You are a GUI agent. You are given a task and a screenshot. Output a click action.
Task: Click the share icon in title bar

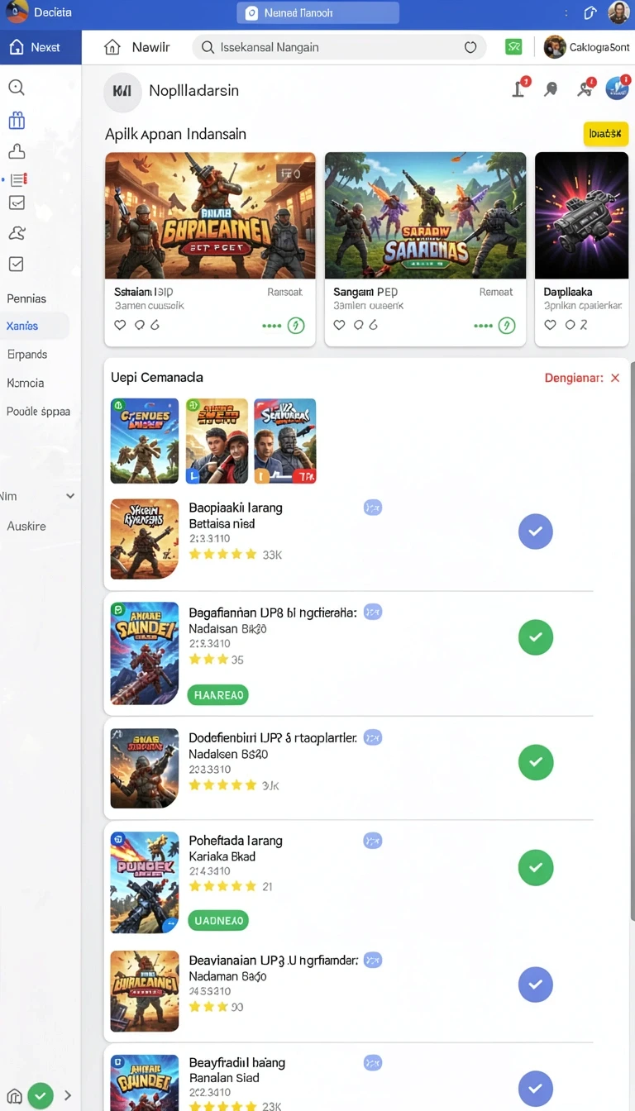click(x=590, y=13)
